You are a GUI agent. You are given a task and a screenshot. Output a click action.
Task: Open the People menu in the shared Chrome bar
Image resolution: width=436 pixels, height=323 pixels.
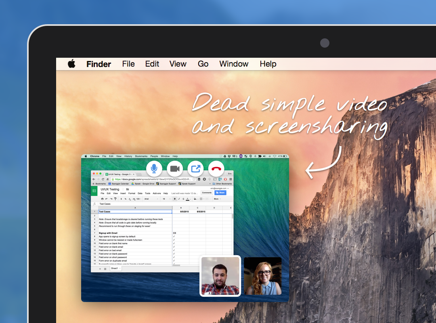pos(154,156)
